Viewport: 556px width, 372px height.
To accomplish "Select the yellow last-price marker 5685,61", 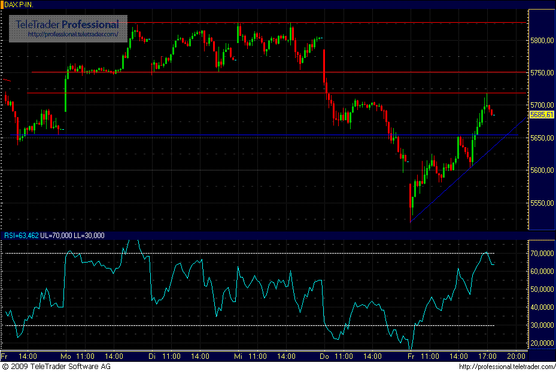I will click(x=540, y=115).
